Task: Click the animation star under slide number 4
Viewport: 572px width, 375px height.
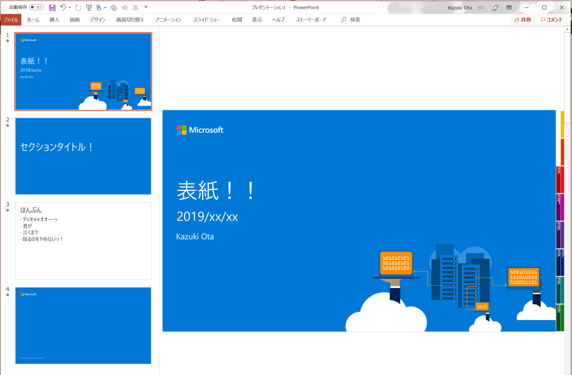Action: coord(7,295)
